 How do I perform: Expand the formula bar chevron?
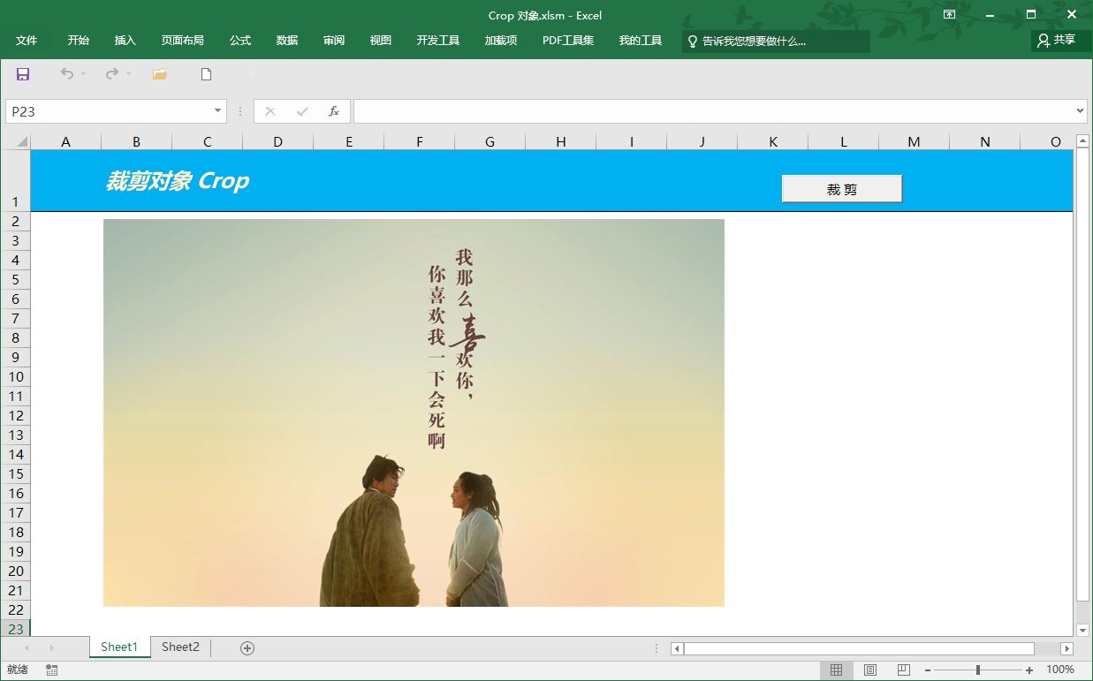tap(1080, 111)
